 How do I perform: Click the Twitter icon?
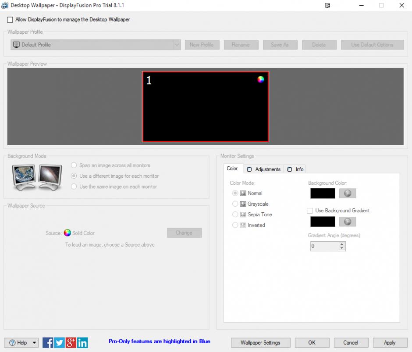click(x=60, y=342)
